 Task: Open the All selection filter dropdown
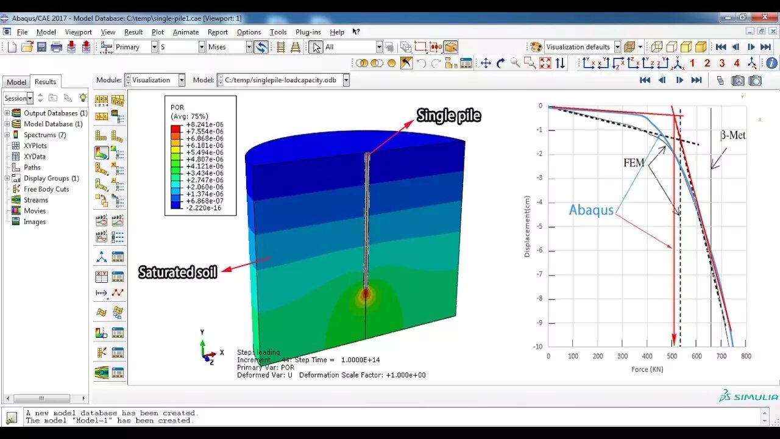[379, 47]
